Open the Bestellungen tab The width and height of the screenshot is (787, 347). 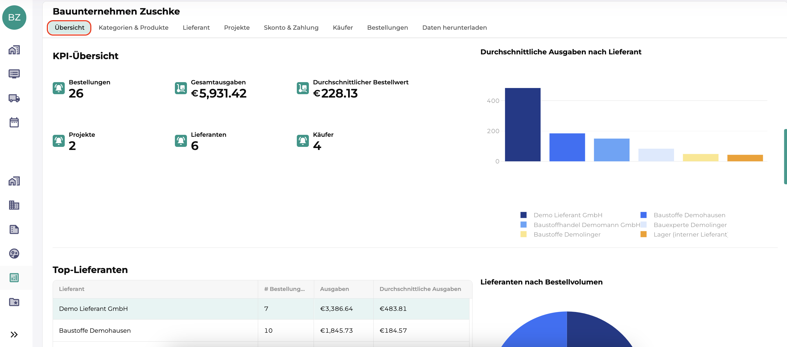click(x=387, y=28)
